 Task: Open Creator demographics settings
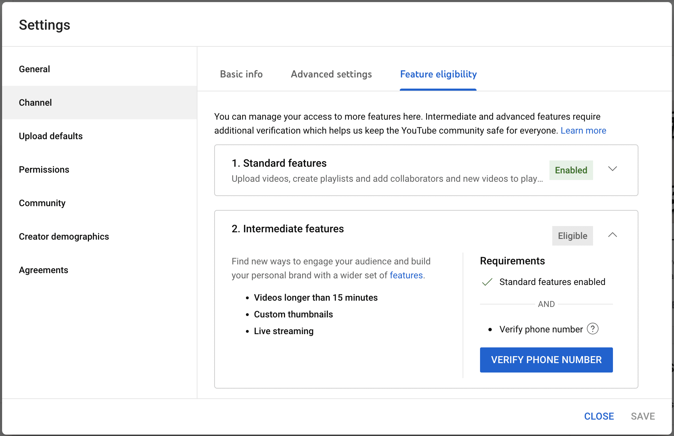[x=64, y=236]
